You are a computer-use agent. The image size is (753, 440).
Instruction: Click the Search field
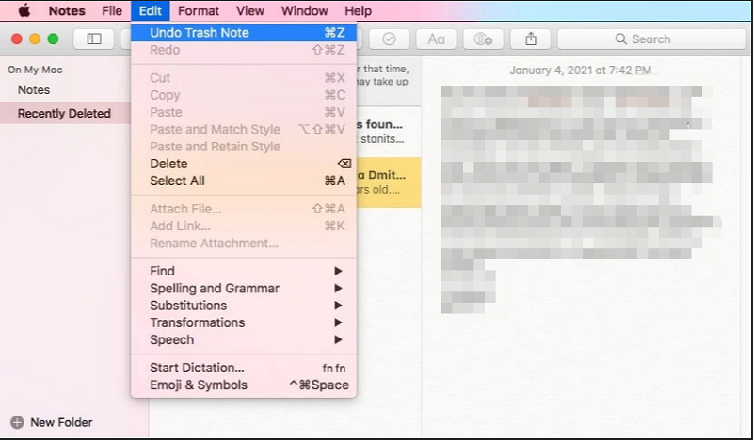coord(651,39)
